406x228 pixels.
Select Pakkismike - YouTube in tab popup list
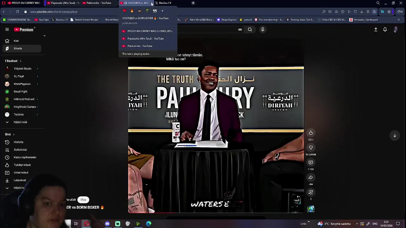(148, 46)
